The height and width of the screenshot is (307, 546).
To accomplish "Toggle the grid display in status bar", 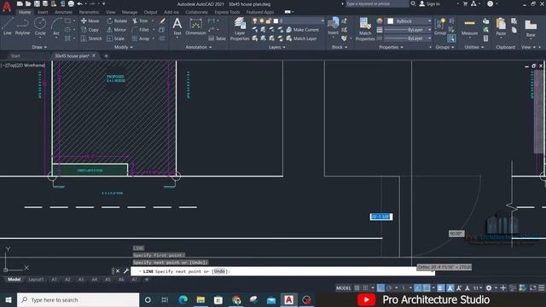I will (x=357, y=288).
